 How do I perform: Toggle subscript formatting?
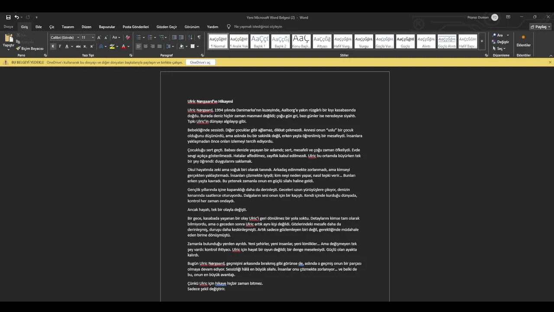coord(85,46)
